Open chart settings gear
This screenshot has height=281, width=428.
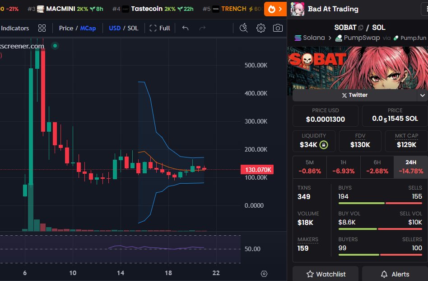261,28
